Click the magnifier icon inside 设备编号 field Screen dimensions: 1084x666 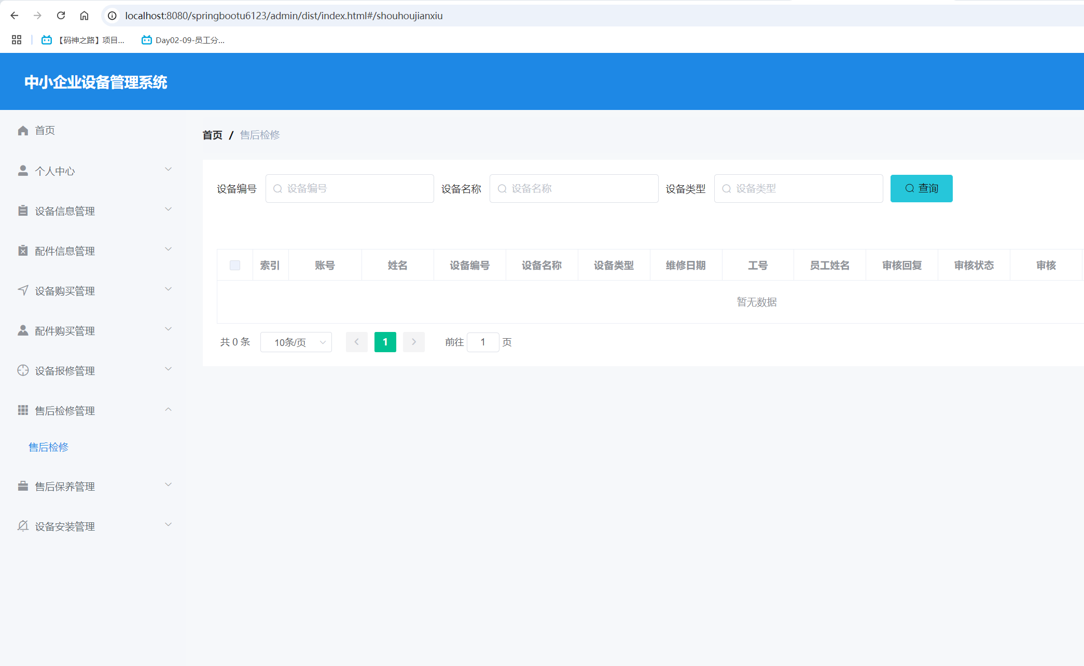(277, 188)
